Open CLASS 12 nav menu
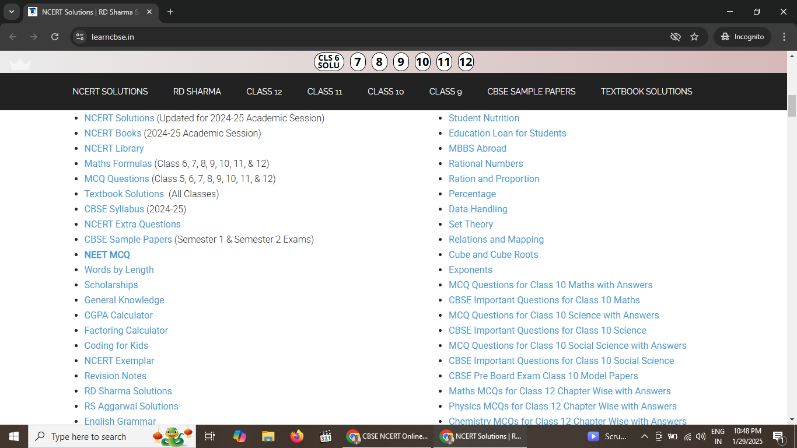This screenshot has width=797, height=448. (264, 92)
